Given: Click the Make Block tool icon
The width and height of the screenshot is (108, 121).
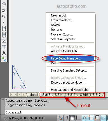Looking at the screenshot, I should coord(4,16).
